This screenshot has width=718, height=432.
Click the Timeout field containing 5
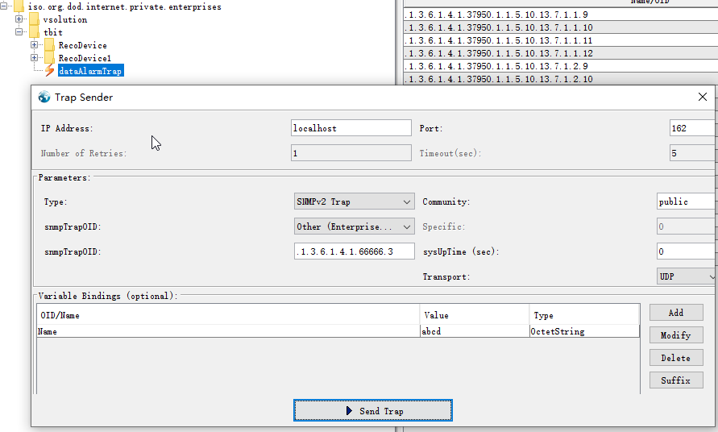(692, 153)
